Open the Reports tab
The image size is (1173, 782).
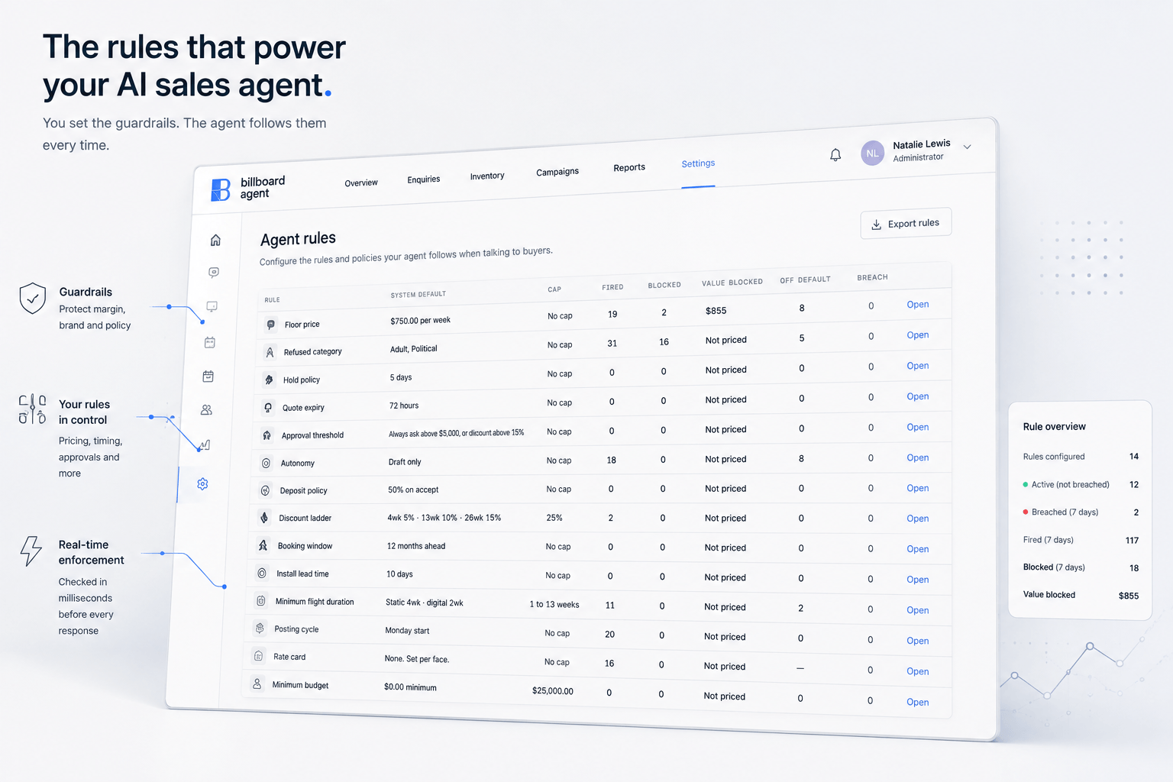(629, 168)
